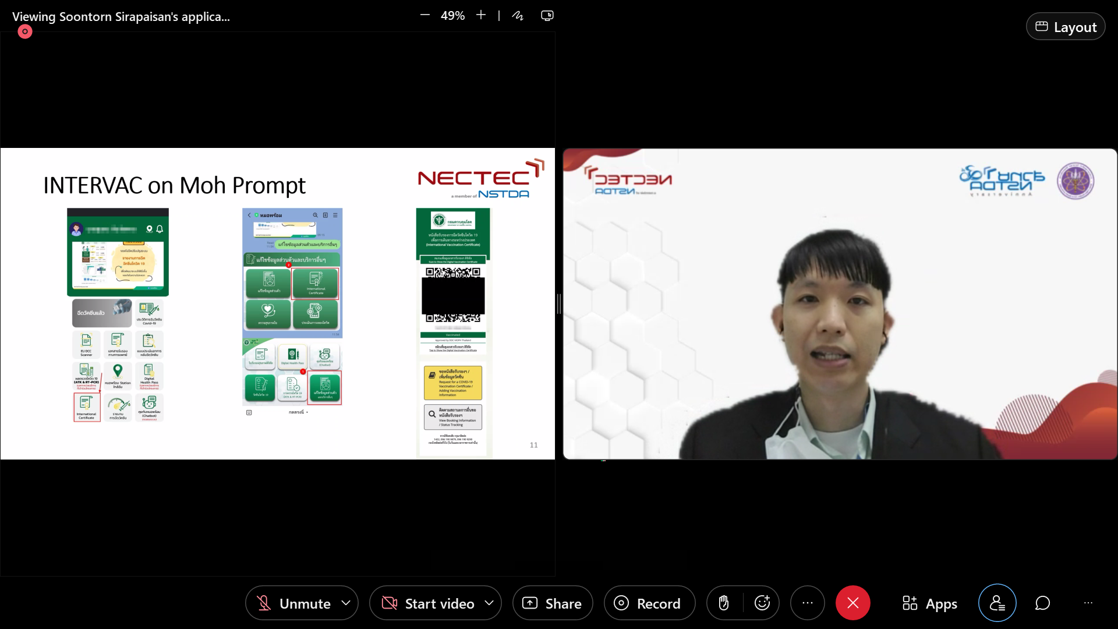The image size is (1118, 629).
Task: Click the shared INTERVAC slide
Action: (278, 303)
